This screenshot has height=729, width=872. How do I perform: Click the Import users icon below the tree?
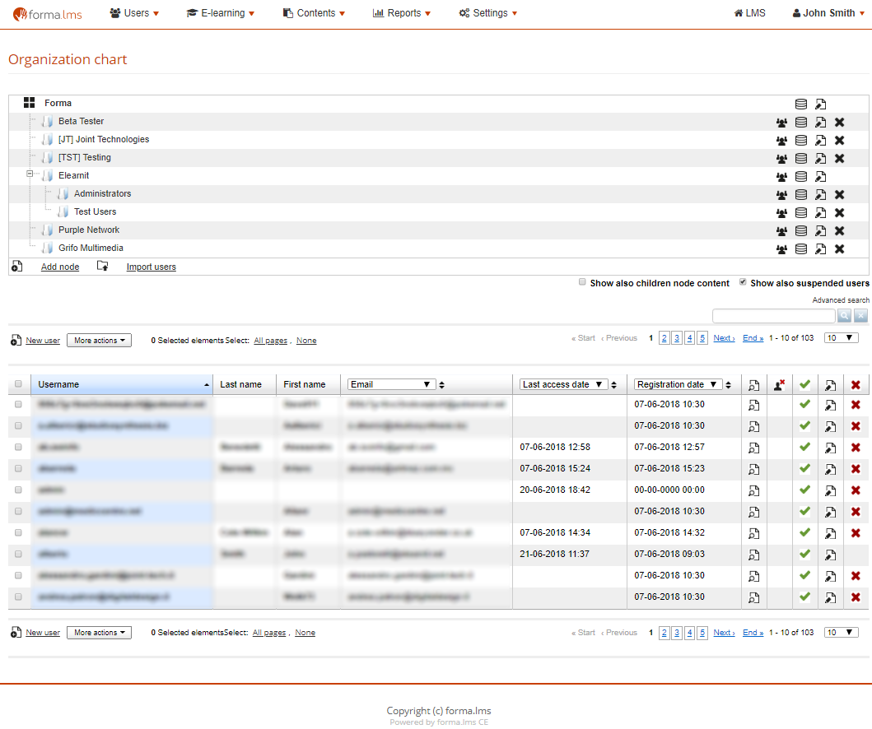click(x=102, y=267)
